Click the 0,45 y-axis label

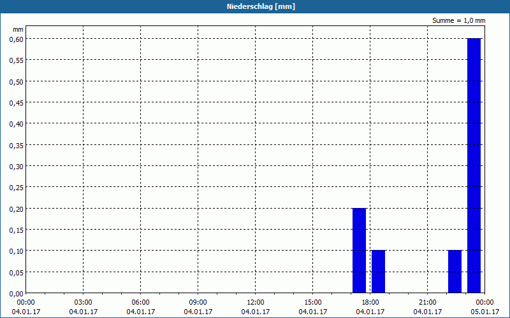17,102
